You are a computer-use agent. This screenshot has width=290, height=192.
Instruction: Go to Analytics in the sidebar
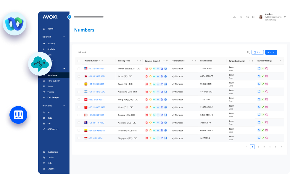[52, 49]
